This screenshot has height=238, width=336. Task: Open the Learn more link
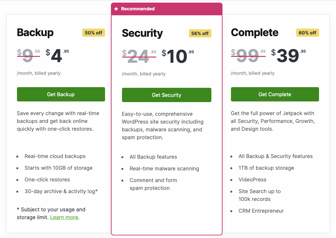coord(64,217)
